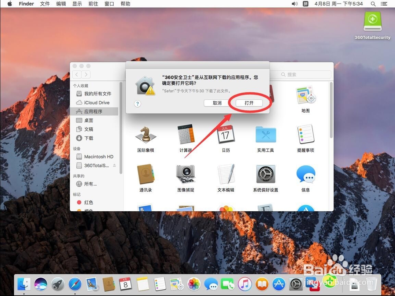395x296 pixels.
Task: Open the 前往 menu
Action: pyautogui.click(x=93, y=4)
